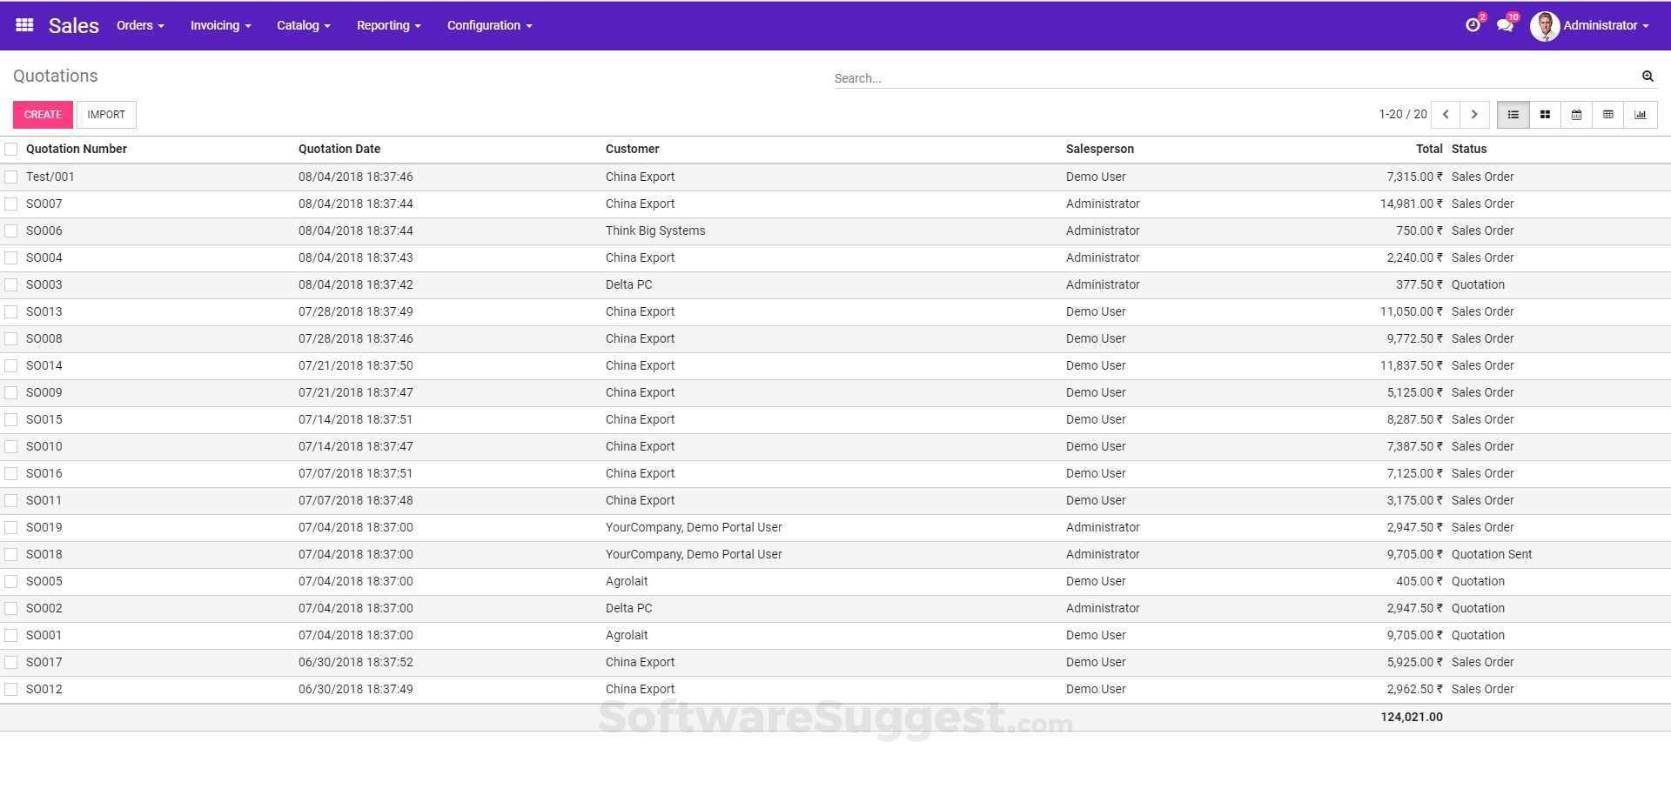Switch to Kanban view
1671x802 pixels.
pos(1544,114)
